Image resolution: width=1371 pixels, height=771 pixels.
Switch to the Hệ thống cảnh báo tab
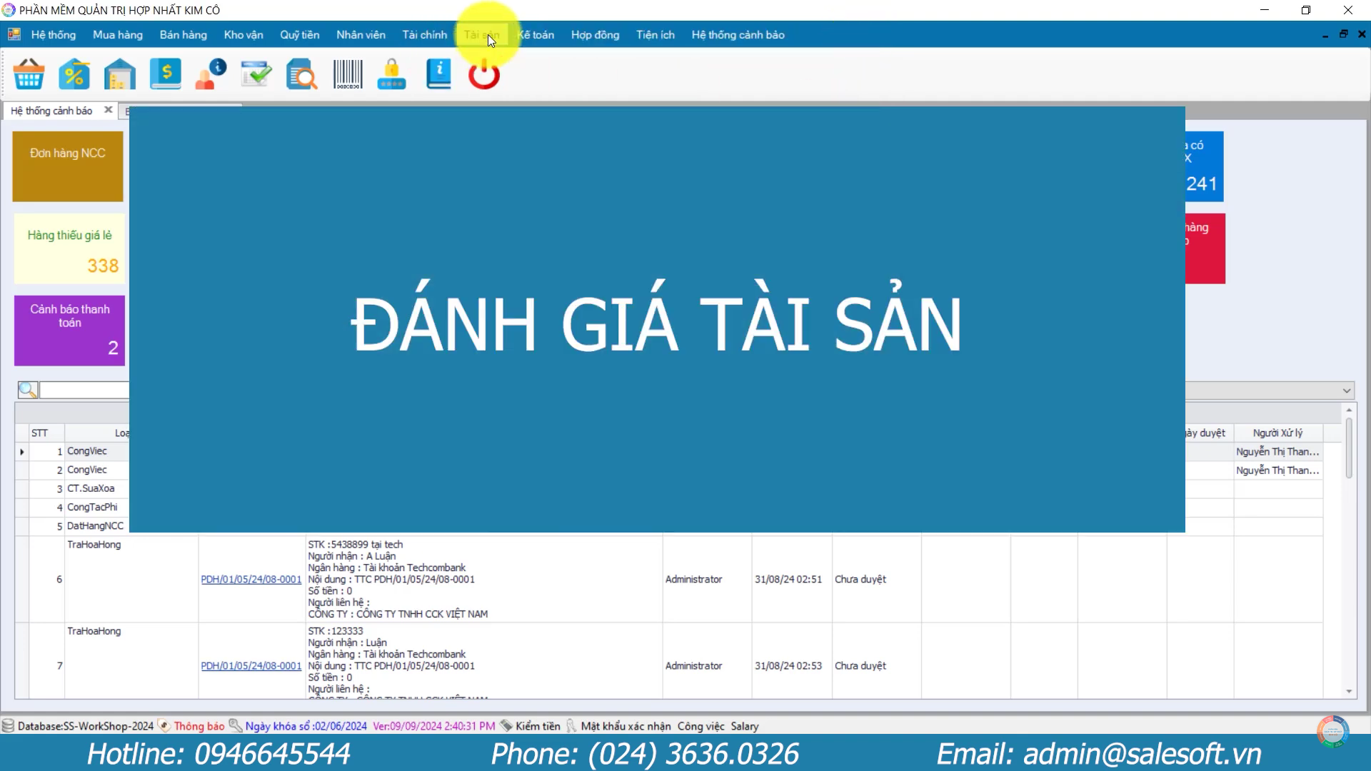pyautogui.click(x=51, y=111)
